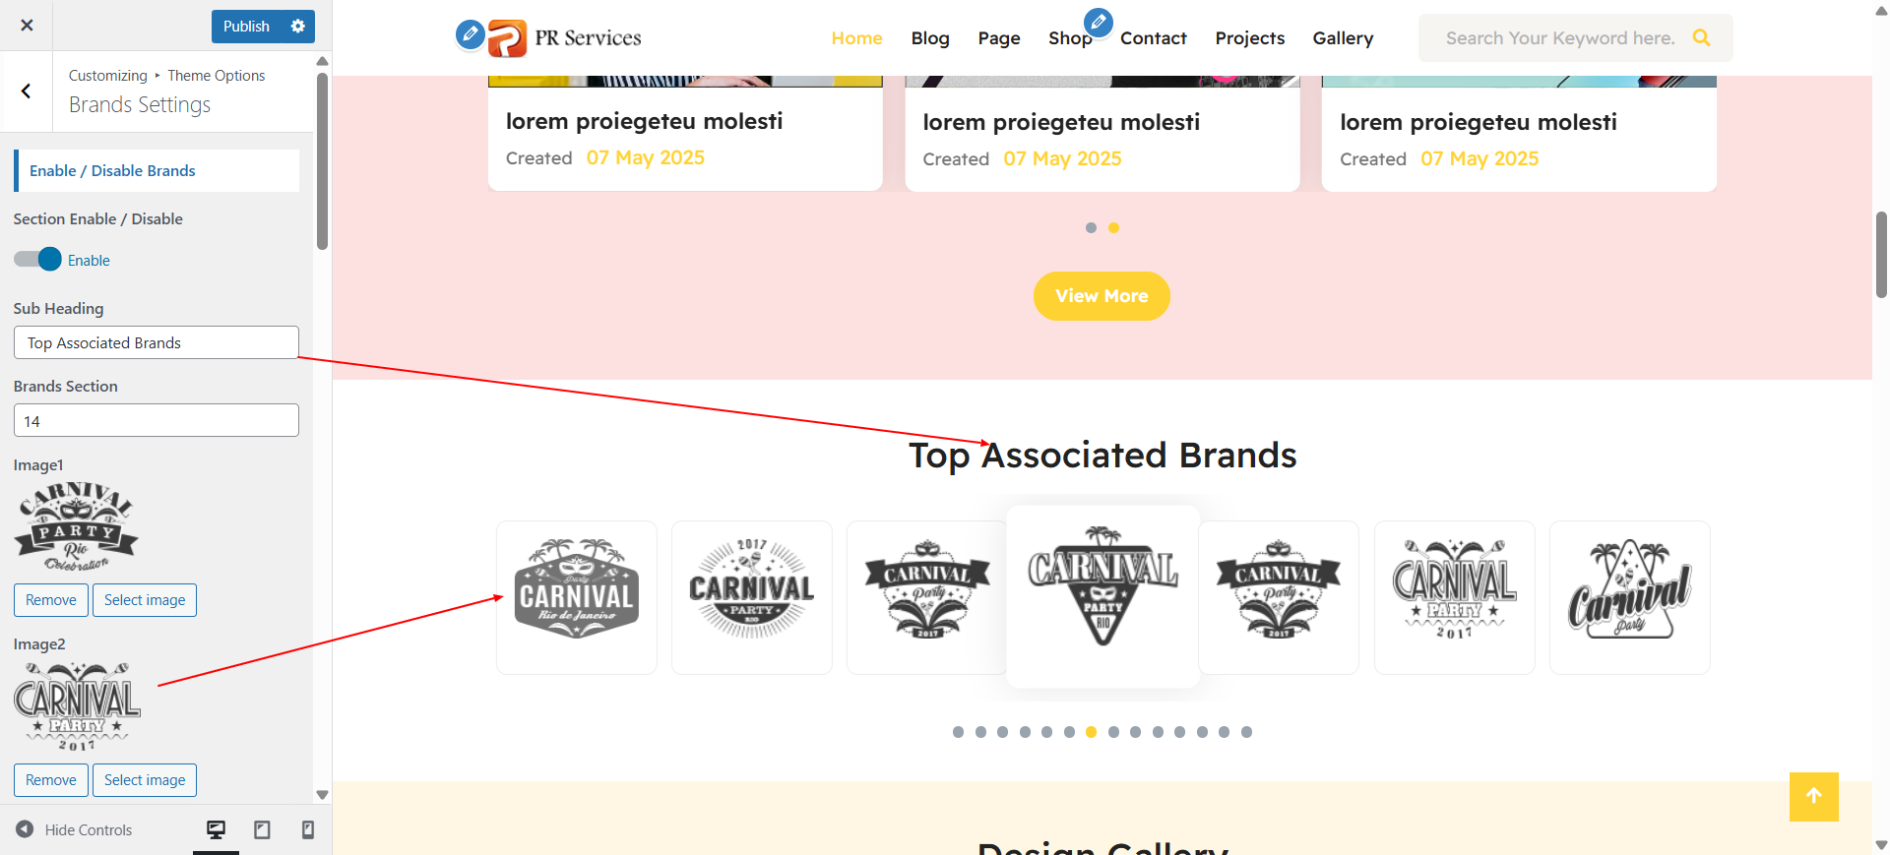
Task: Open the Shop menu item
Action: click(x=1070, y=38)
